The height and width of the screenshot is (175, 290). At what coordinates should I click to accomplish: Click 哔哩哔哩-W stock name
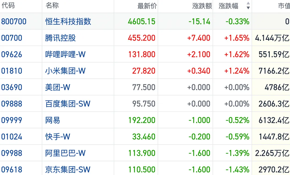click(x=65, y=54)
